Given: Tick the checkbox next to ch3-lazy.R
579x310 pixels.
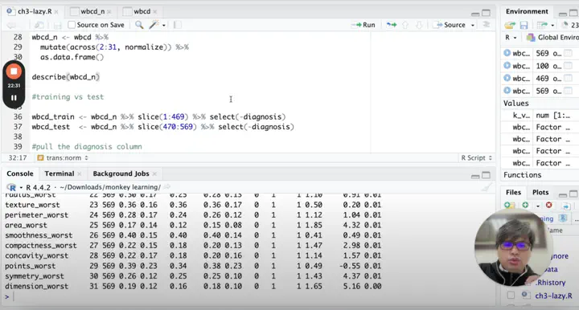Looking at the screenshot, I should tap(511, 296).
